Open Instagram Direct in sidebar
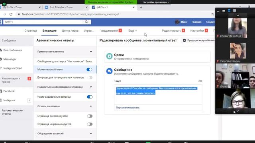Image resolution: width=255 pixels, height=143 pixels. [13, 68]
